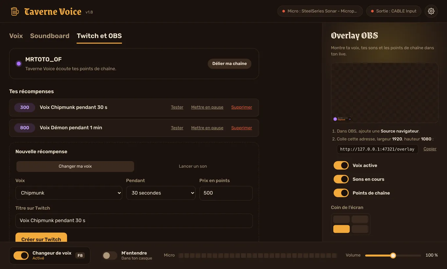Image resolution: width=447 pixels, height=269 pixels.
Task: Click the Prix en points field
Action: pos(226,193)
